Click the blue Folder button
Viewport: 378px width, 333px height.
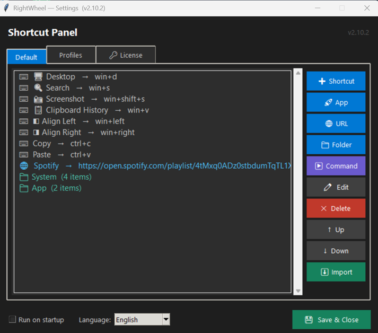click(x=336, y=145)
